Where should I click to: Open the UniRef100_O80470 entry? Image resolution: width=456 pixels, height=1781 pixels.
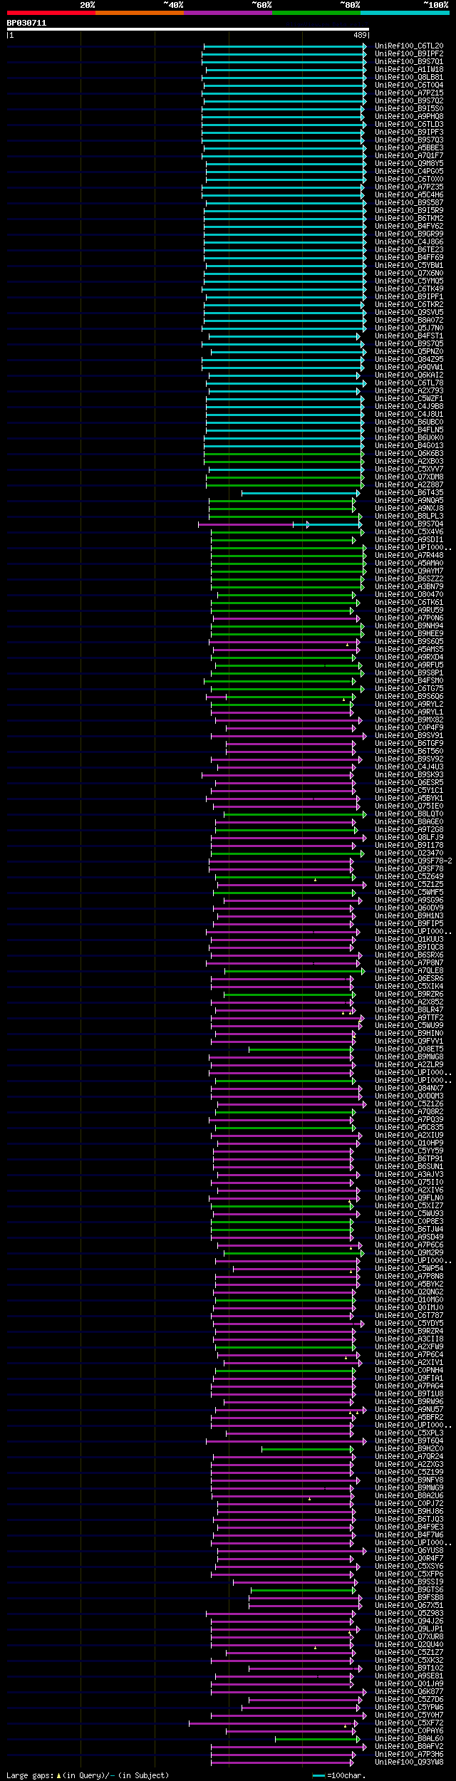click(409, 595)
